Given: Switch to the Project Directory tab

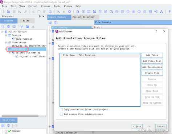Looking at the screenshot, I should (83, 17).
